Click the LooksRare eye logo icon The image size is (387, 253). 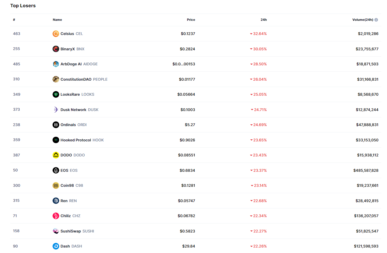pyautogui.click(x=56, y=95)
